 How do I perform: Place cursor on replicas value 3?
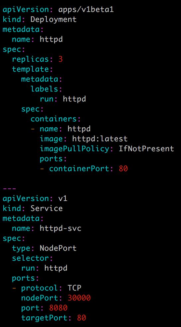coord(60,59)
